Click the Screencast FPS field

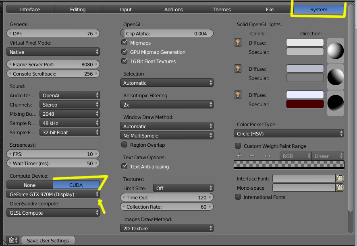click(x=53, y=154)
